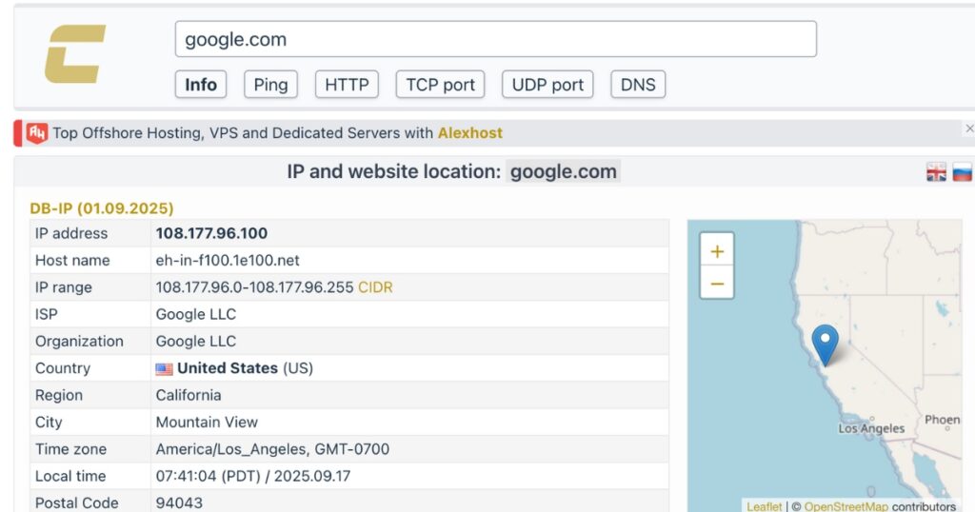
Task: Open the CIDR link in IP range
Action: coord(375,287)
